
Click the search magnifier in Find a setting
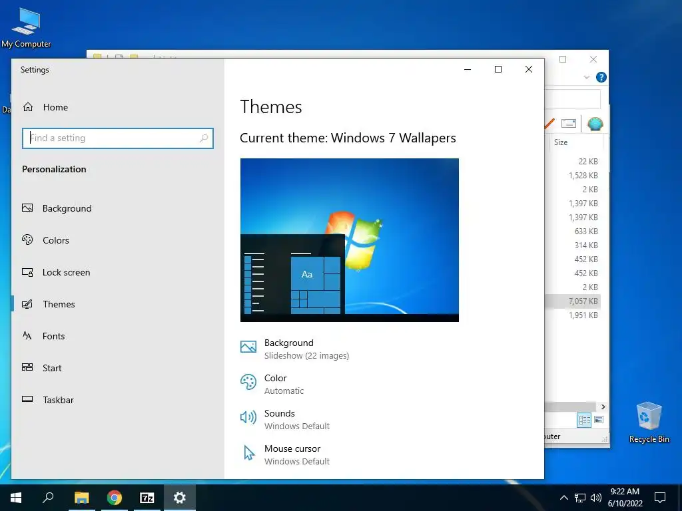[204, 138]
